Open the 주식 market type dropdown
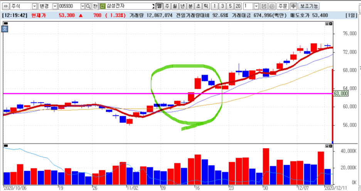The height and width of the screenshot is (191, 361). [34, 6]
